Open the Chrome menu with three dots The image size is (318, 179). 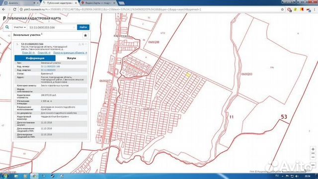[x=315, y=9]
